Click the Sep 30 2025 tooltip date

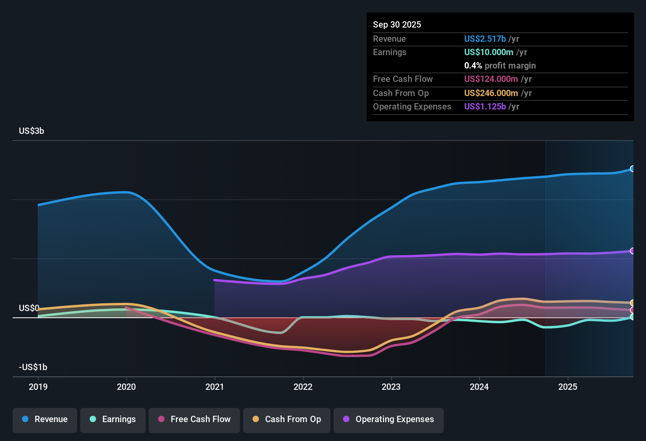click(x=397, y=25)
